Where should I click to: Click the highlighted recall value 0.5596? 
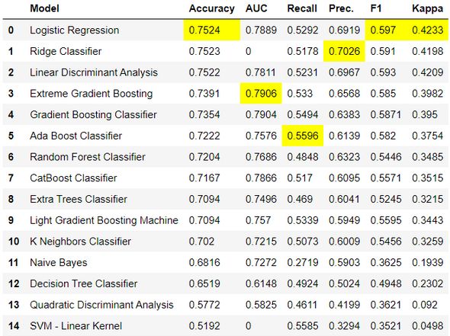click(x=303, y=136)
